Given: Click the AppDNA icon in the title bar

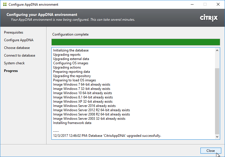Looking at the screenshot, I should pyautogui.click(x=5, y=5).
